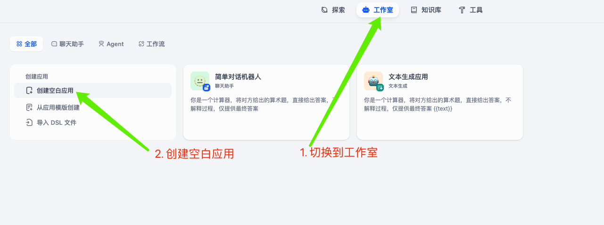Click the import file icon beside 导入 DSL
The width and height of the screenshot is (604, 225).
[x=29, y=122]
